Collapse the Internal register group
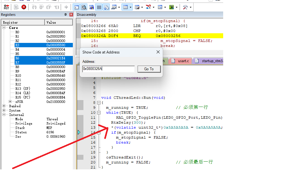The image size is (282, 175). (4, 115)
